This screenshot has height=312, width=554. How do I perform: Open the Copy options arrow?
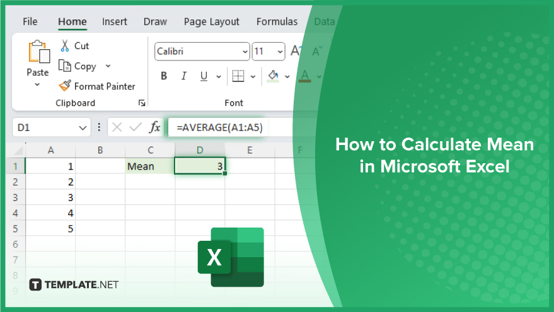(108, 66)
